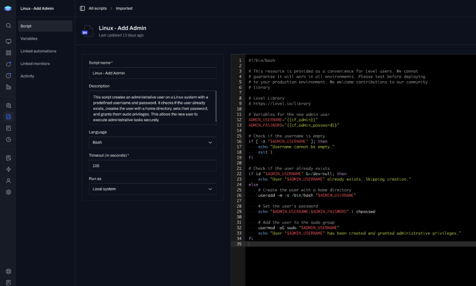Click the 'exit 1' line in editor
This screenshot has width=476, height=286.
pos(265,152)
